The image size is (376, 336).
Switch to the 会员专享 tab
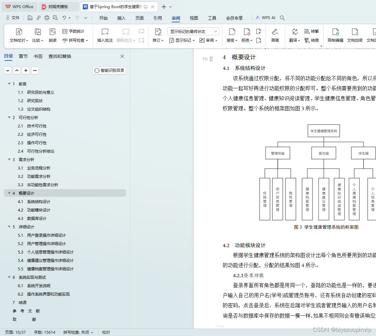234,18
